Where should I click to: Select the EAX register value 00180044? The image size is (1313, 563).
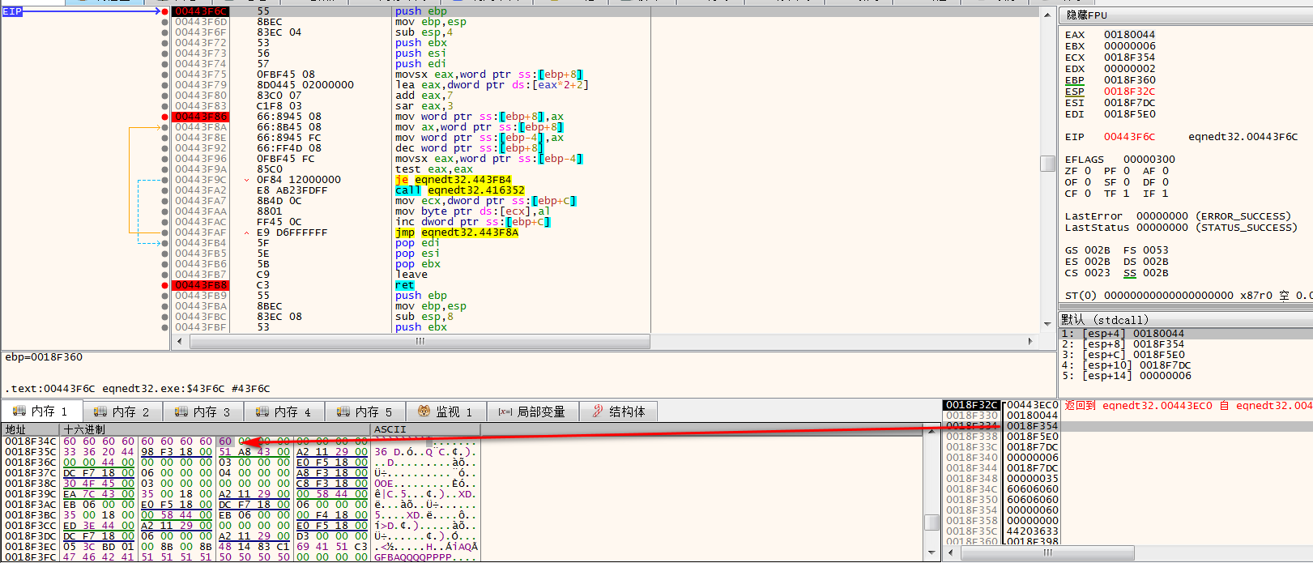pos(1129,35)
